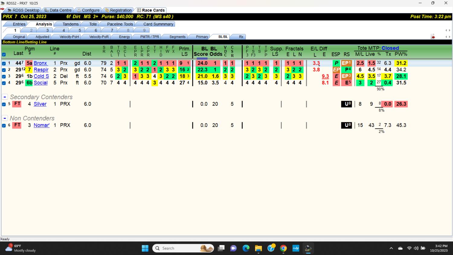Click the volume speaker tray icon
This screenshot has height=255, width=453.
416,248
